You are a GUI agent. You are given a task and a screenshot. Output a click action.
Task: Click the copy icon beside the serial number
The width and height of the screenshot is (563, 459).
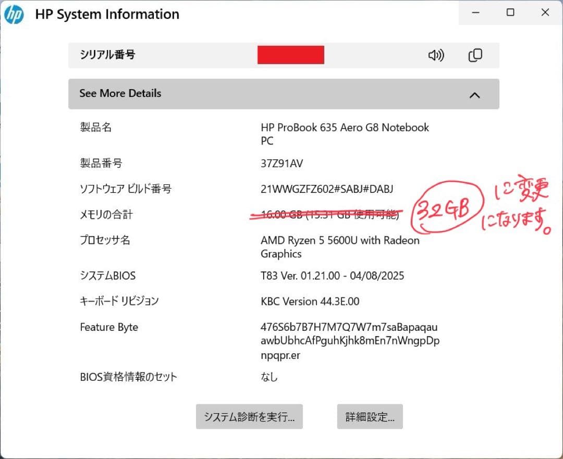tap(475, 55)
